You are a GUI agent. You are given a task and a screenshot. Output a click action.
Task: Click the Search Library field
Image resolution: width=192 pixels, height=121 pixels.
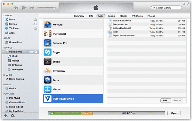[x=166, y=8]
